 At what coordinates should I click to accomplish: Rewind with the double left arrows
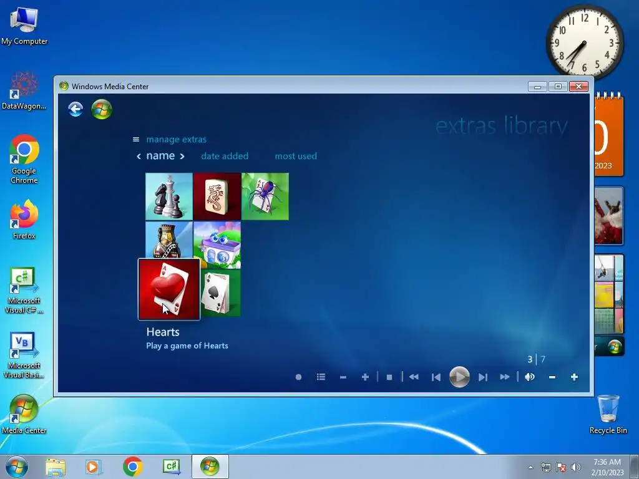[x=414, y=377]
